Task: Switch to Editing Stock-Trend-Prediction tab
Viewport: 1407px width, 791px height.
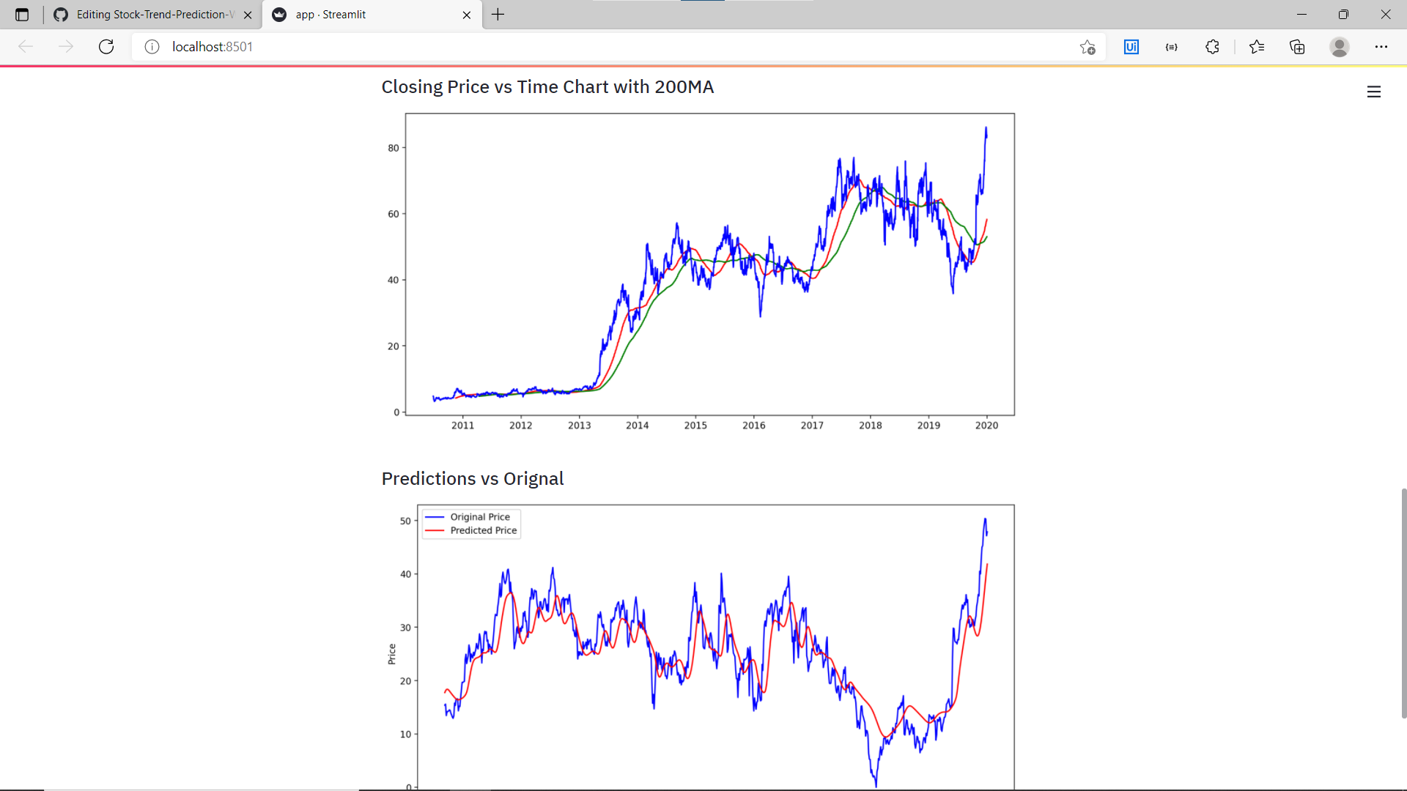Action: [x=147, y=15]
